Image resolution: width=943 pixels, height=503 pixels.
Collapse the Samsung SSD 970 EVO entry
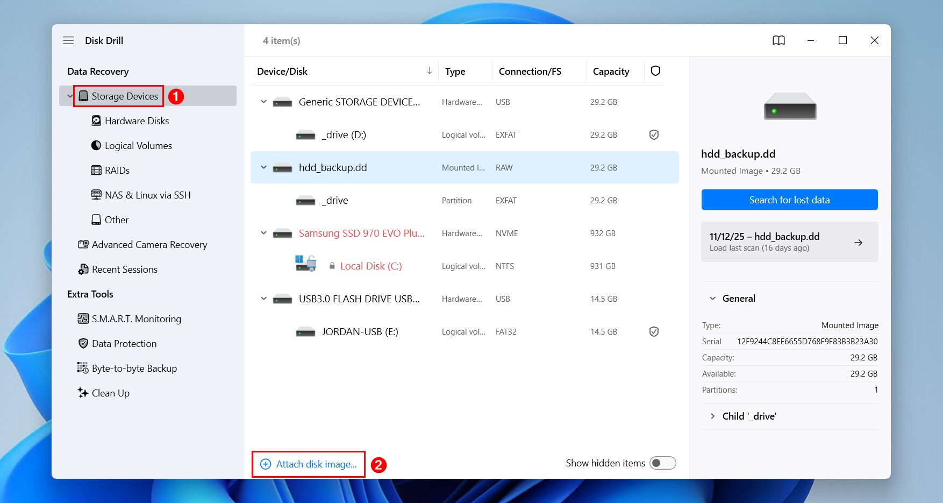pyautogui.click(x=263, y=233)
